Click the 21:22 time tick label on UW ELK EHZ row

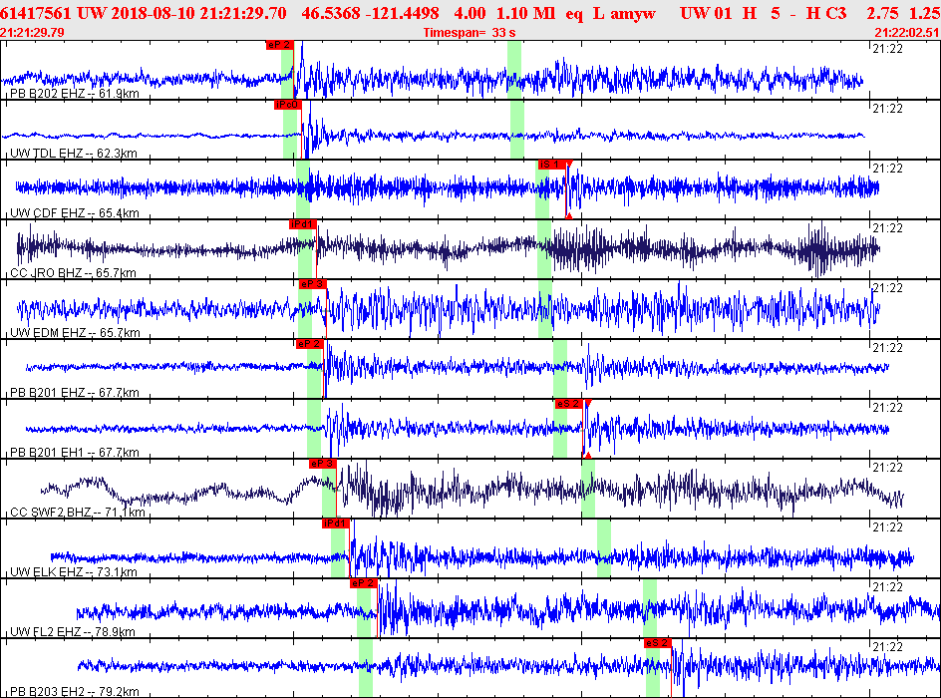pyautogui.click(x=887, y=527)
